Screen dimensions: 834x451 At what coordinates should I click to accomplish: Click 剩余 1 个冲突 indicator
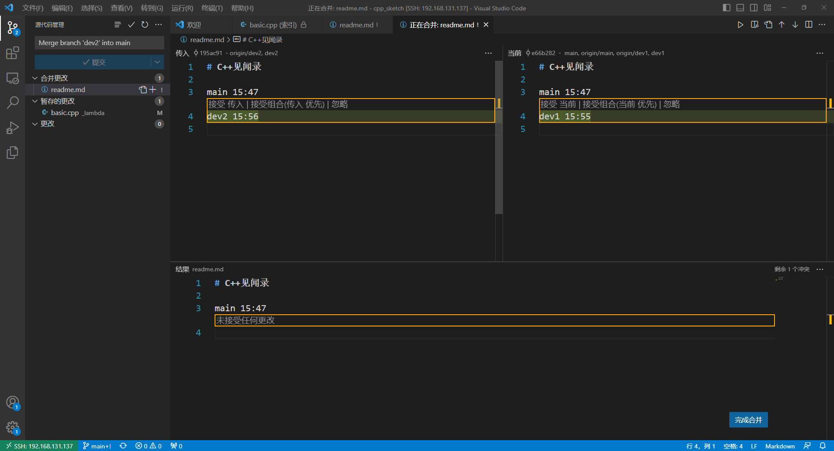coord(791,269)
